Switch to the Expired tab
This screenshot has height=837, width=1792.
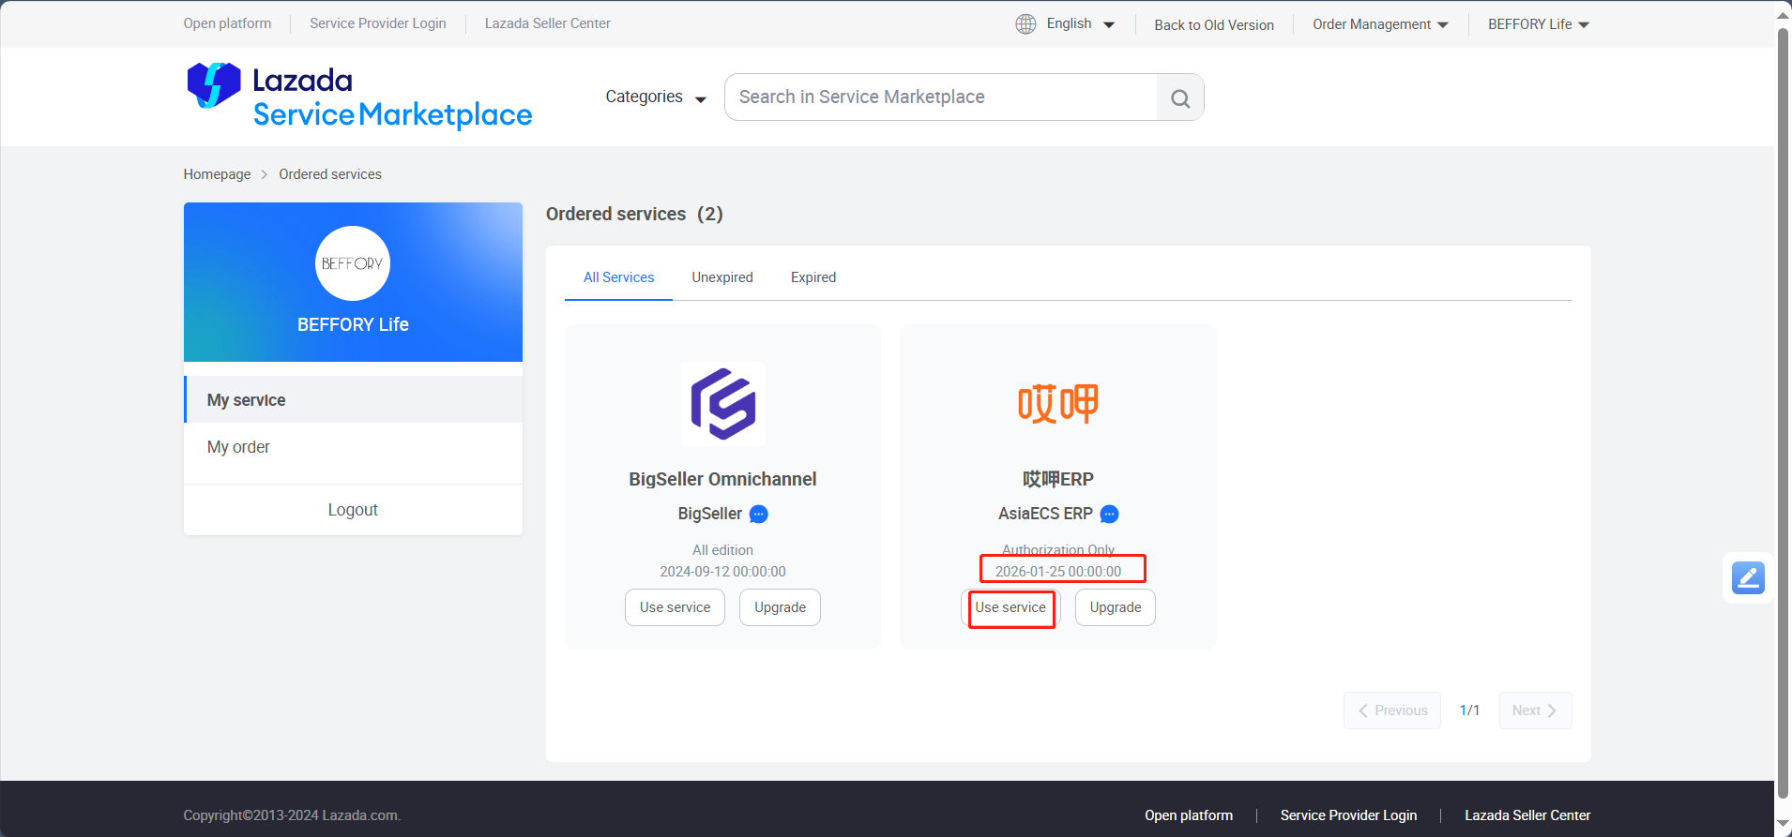(x=813, y=277)
